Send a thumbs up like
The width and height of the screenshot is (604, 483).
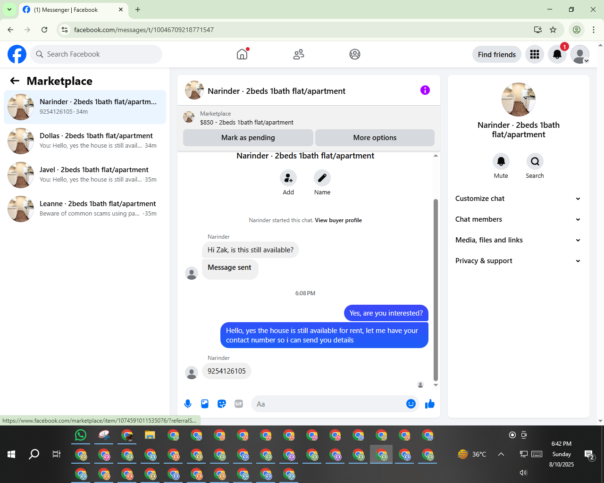(430, 404)
